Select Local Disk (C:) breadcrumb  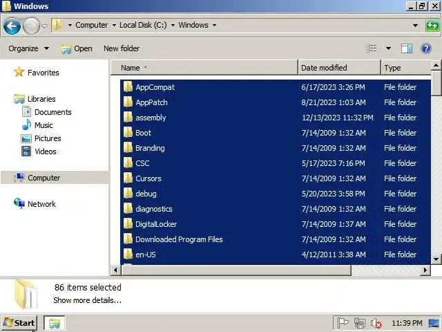point(143,25)
